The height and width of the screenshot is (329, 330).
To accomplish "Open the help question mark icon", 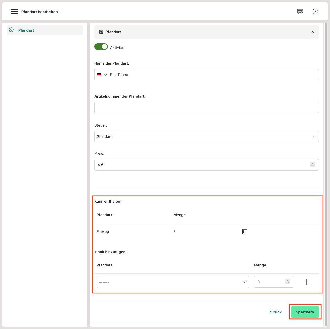I will pyautogui.click(x=315, y=11).
